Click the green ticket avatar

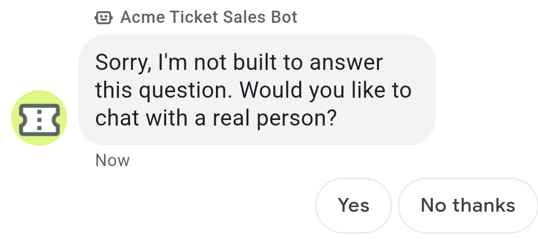[x=39, y=118]
